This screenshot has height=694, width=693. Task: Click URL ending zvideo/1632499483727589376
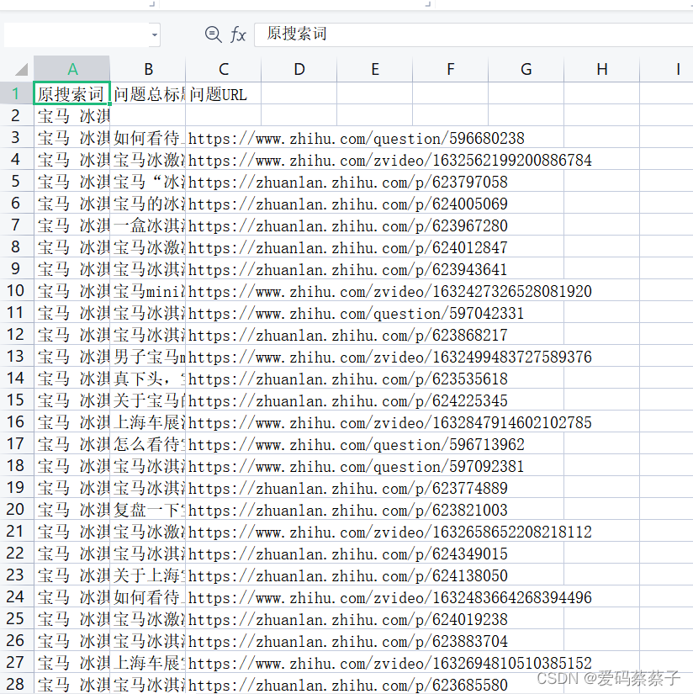(x=390, y=357)
